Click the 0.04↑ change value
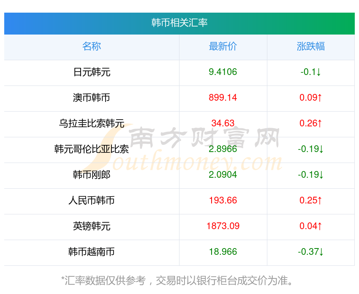The width and height of the screenshot is (359, 294). [311, 226]
